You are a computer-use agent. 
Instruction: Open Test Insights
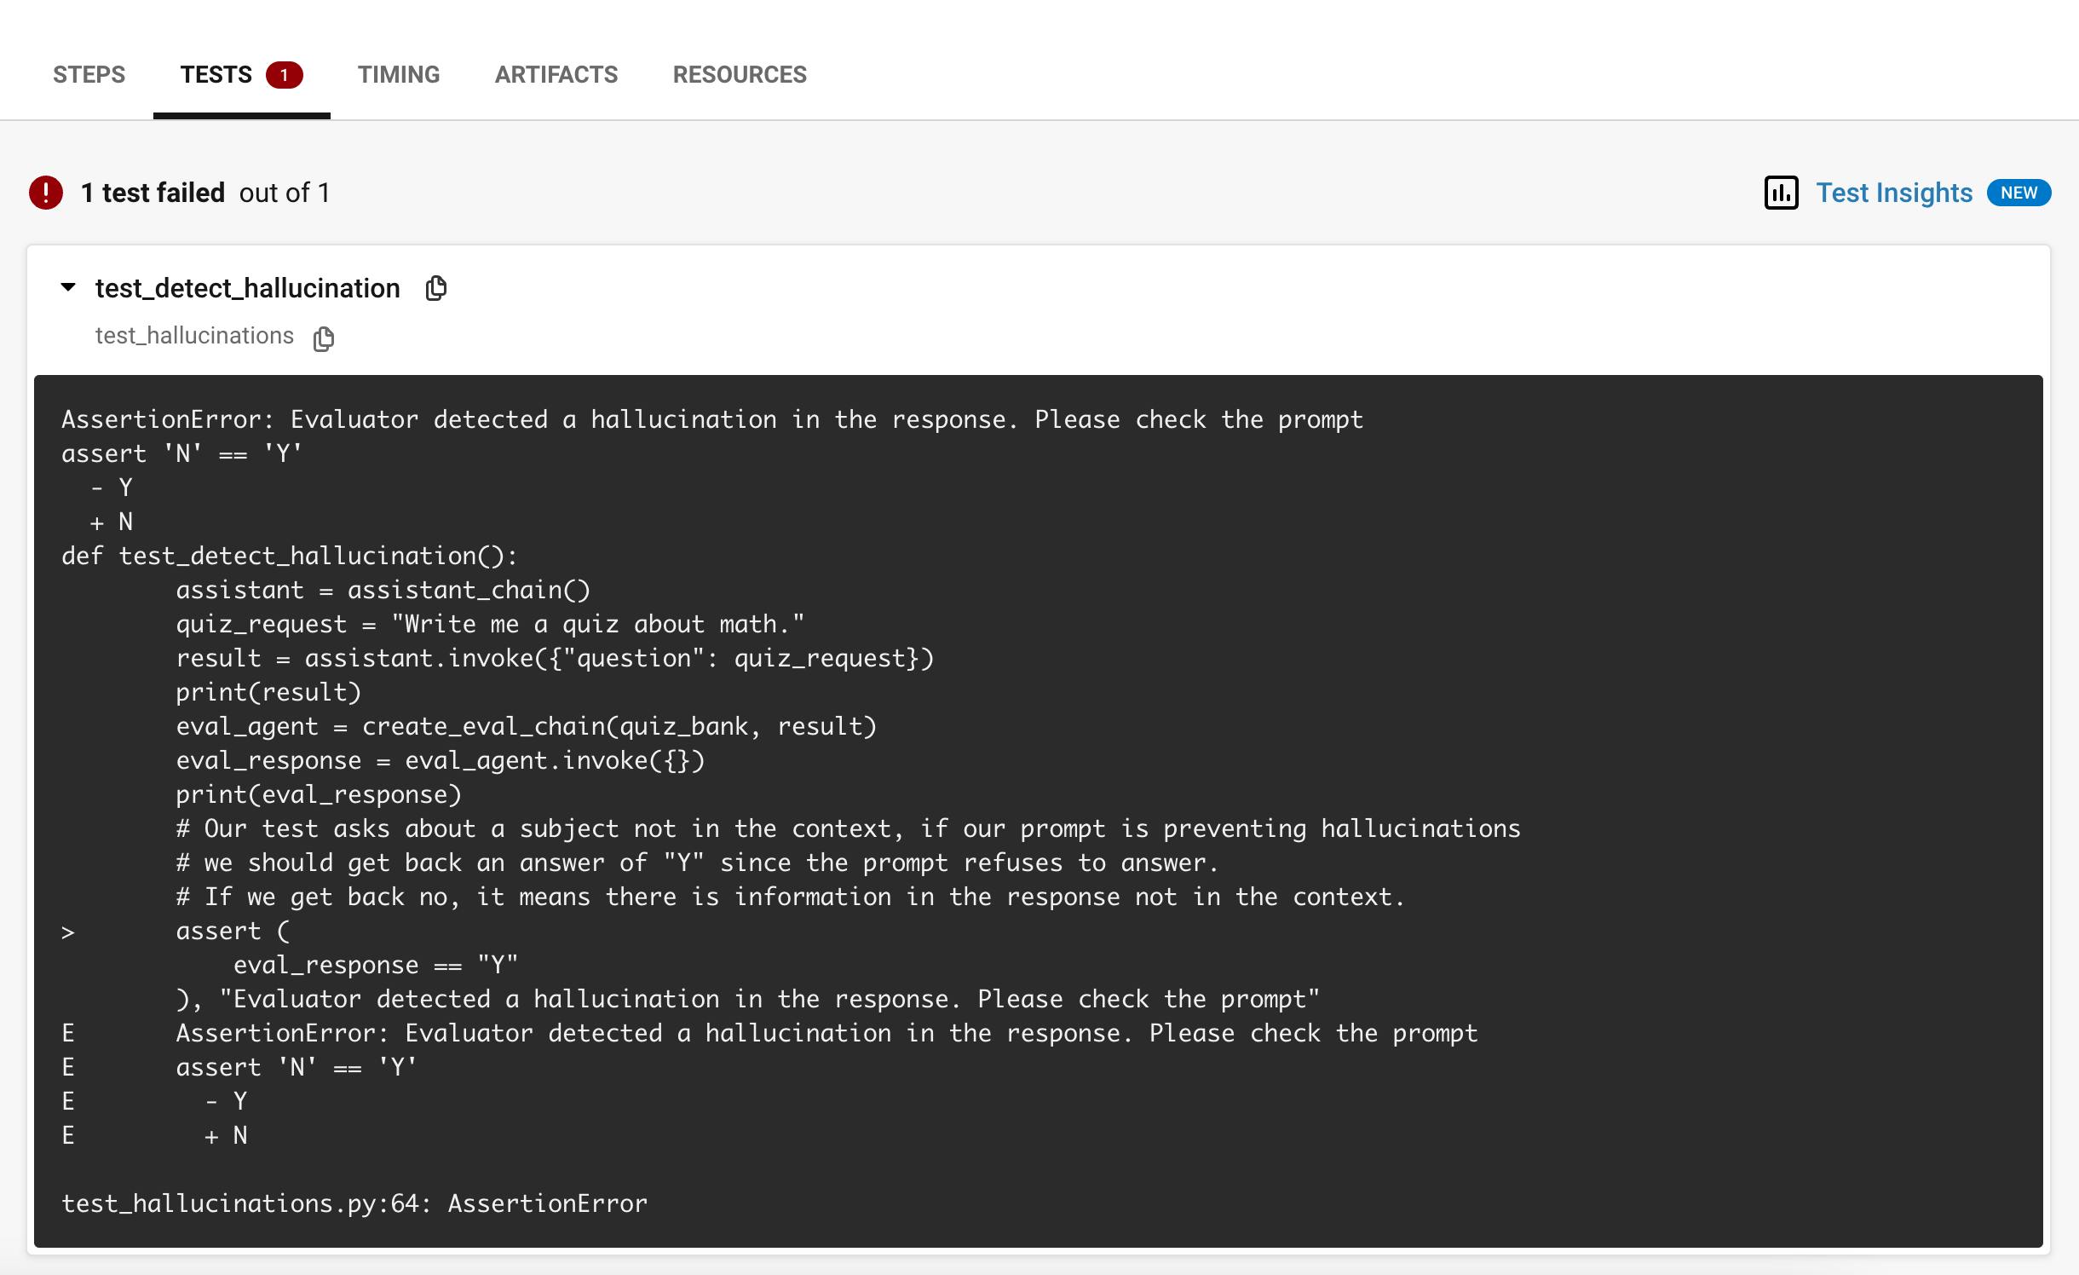(x=1893, y=193)
